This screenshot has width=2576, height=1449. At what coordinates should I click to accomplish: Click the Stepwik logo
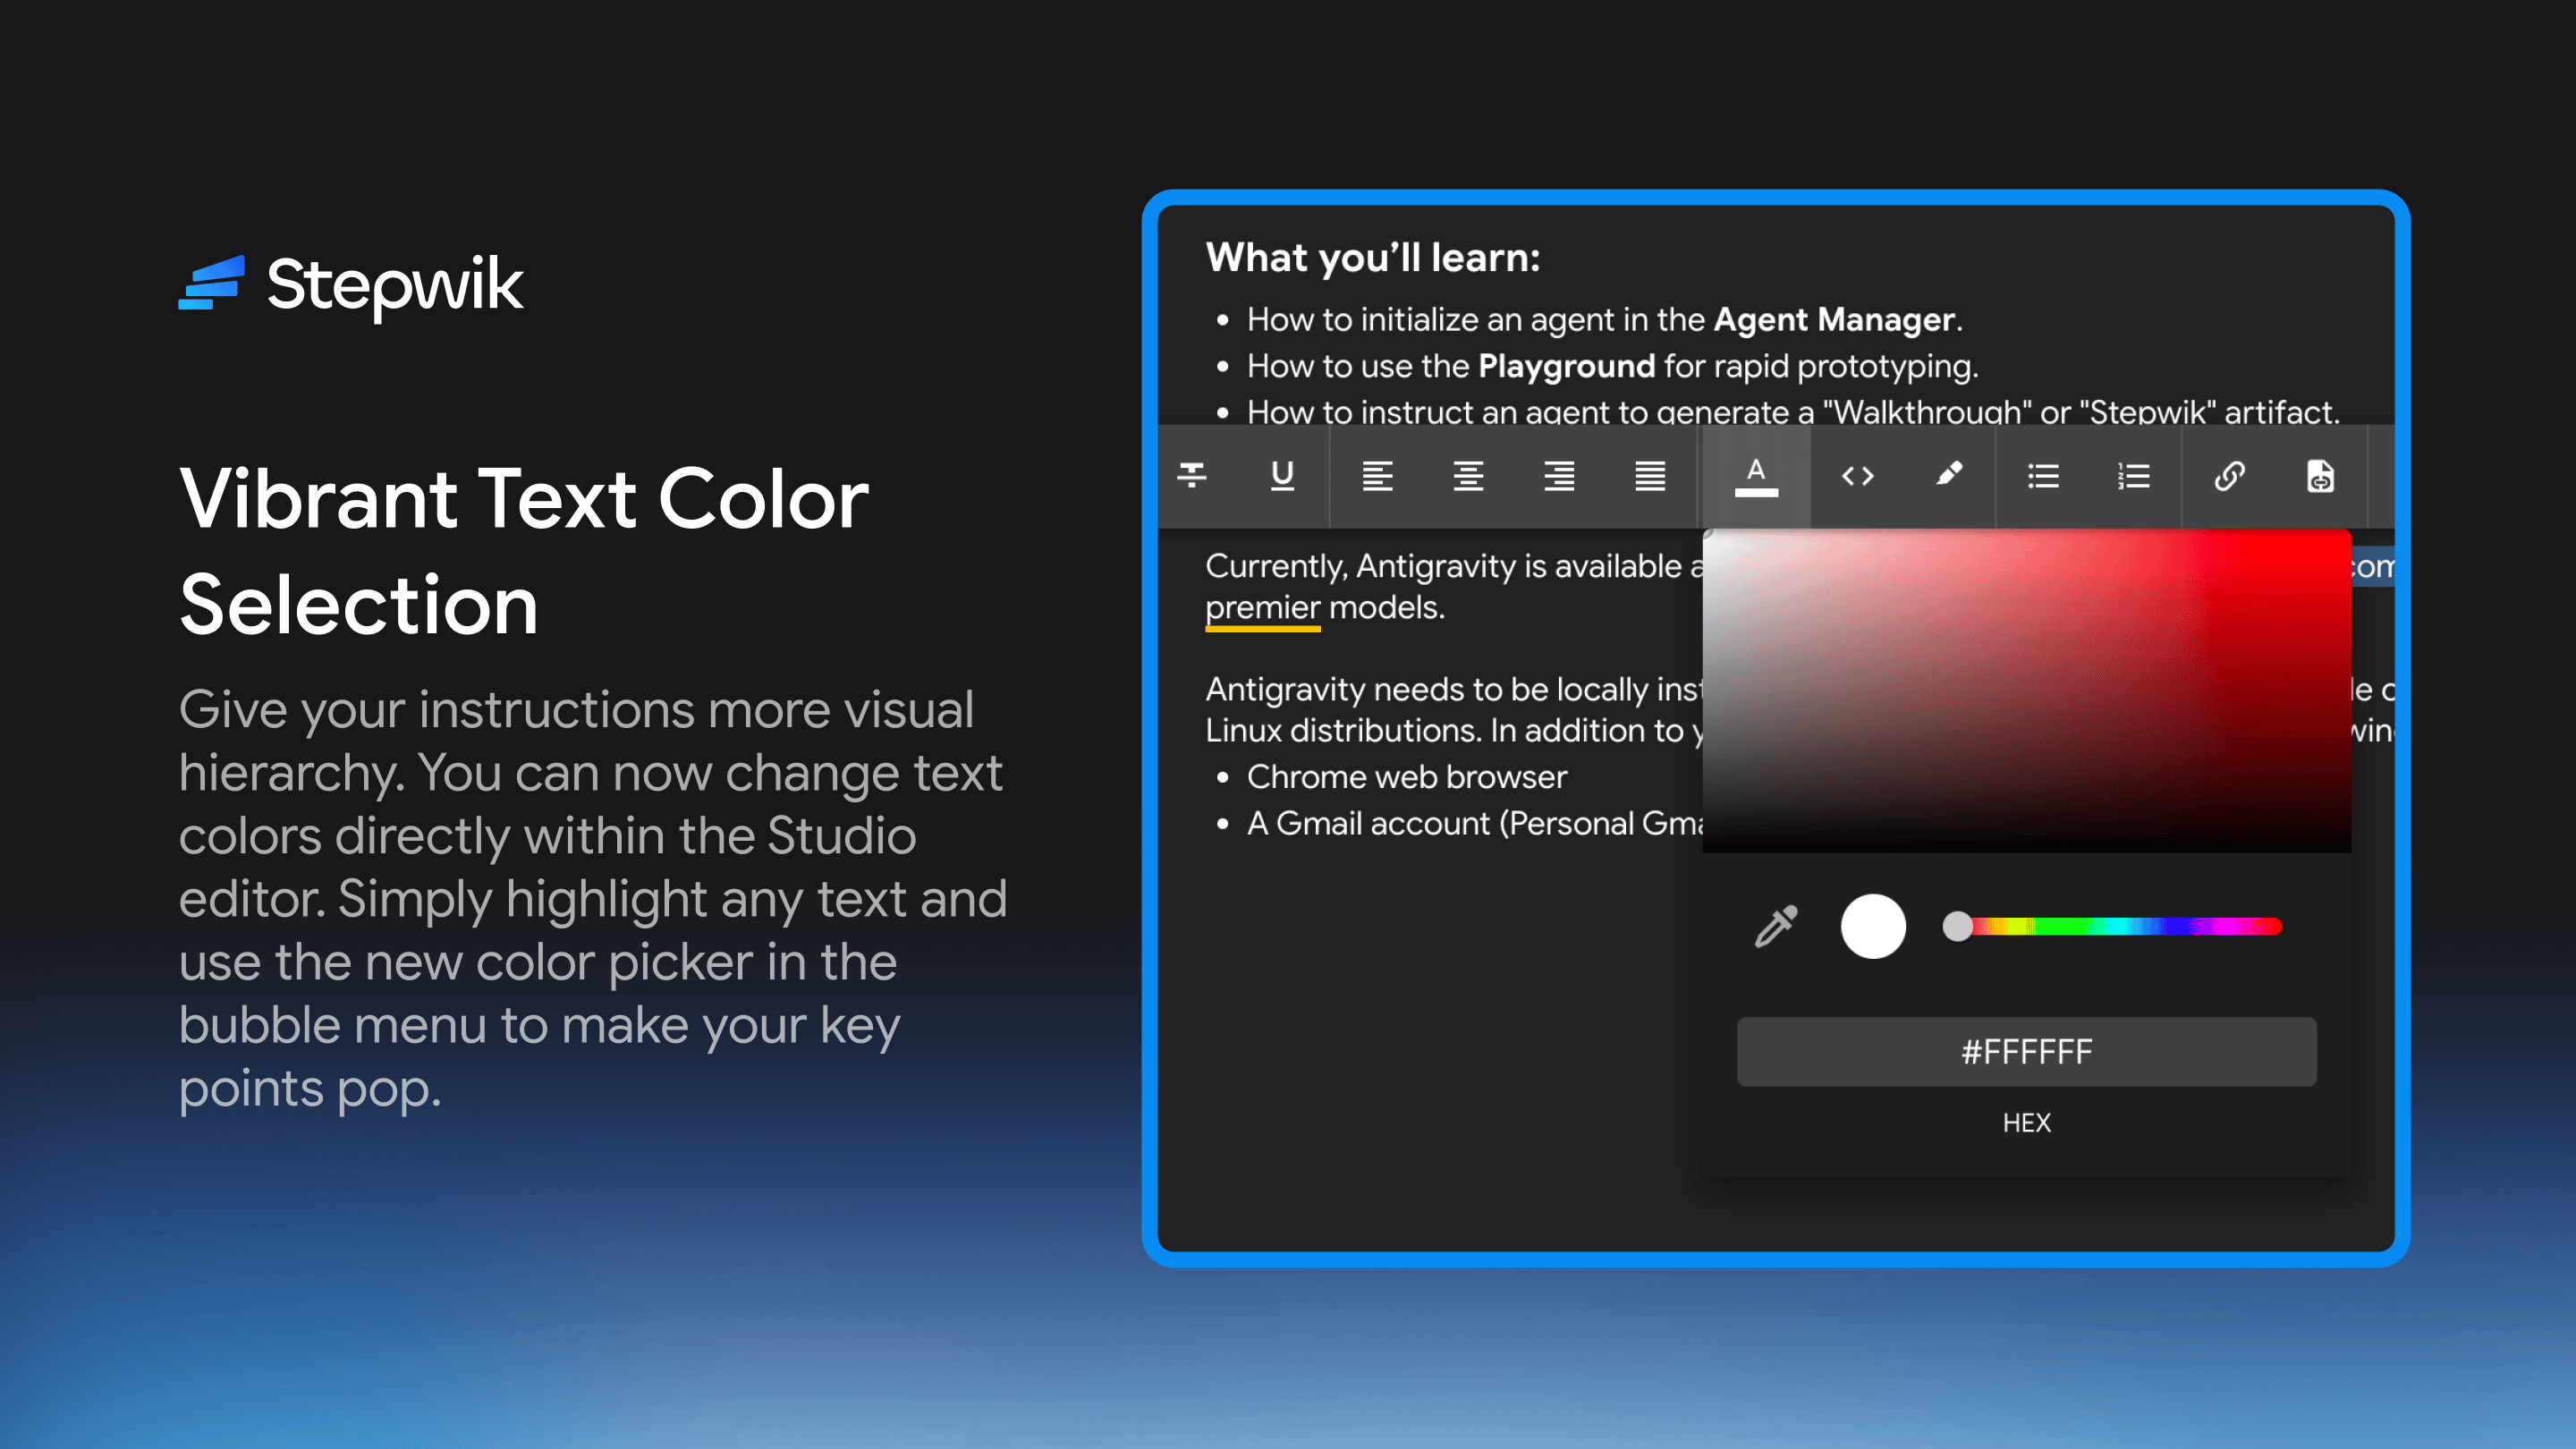click(x=350, y=284)
